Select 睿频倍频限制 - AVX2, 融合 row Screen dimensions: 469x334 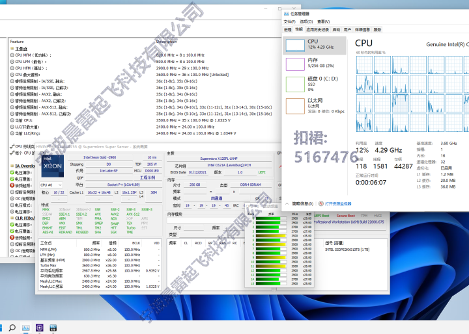tap(143, 94)
